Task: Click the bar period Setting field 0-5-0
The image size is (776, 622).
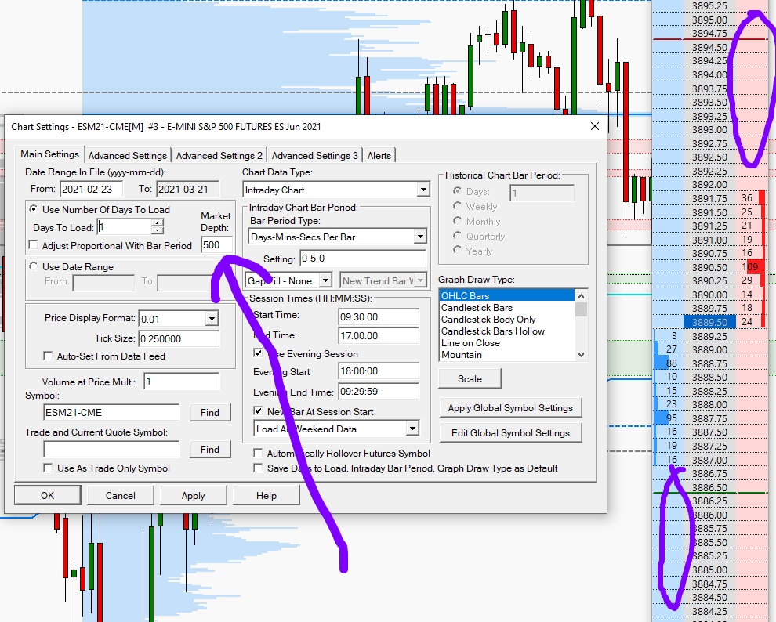Action: point(363,258)
